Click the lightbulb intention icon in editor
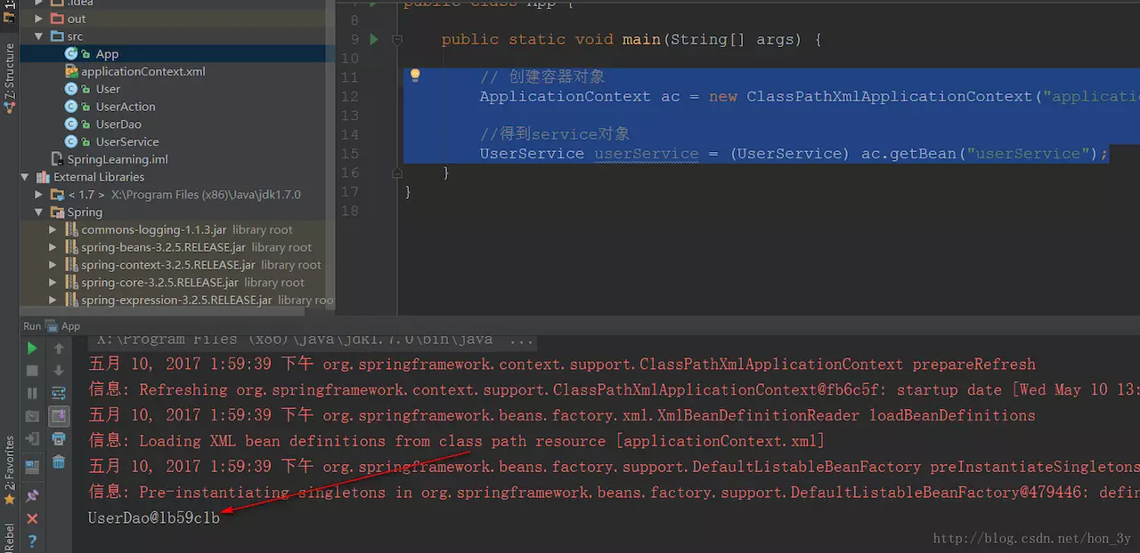Viewport: 1140px width, 553px height. click(415, 76)
